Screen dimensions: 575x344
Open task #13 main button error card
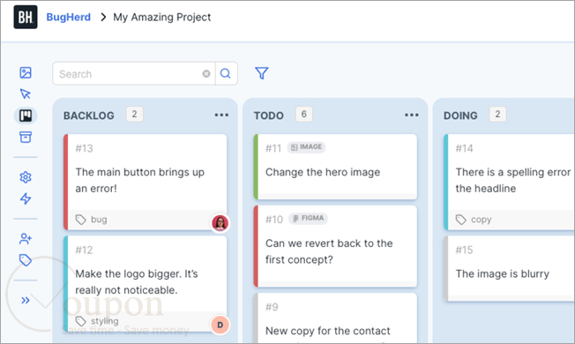pyautogui.click(x=146, y=182)
